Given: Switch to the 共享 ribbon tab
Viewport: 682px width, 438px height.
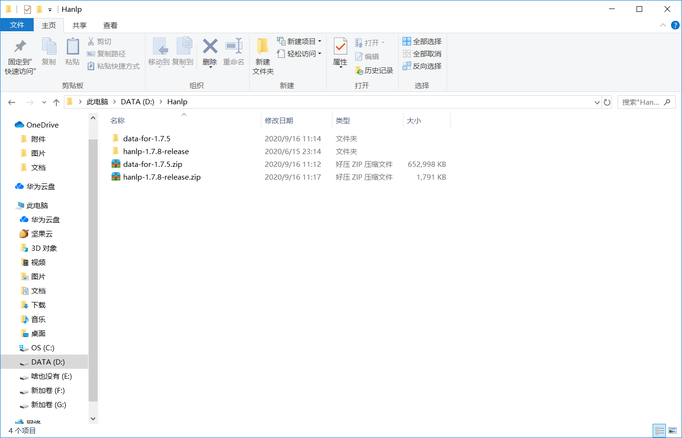Looking at the screenshot, I should (x=80, y=25).
